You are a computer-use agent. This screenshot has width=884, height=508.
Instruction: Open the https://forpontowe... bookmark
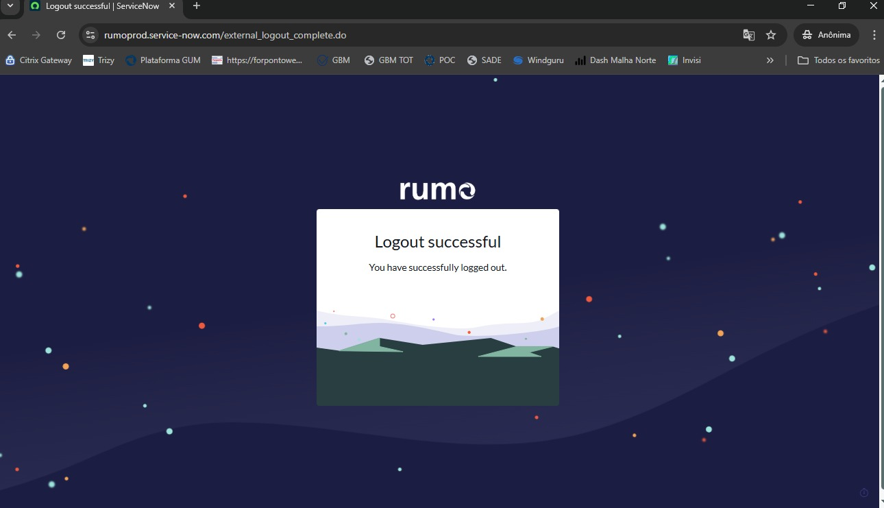click(x=257, y=60)
